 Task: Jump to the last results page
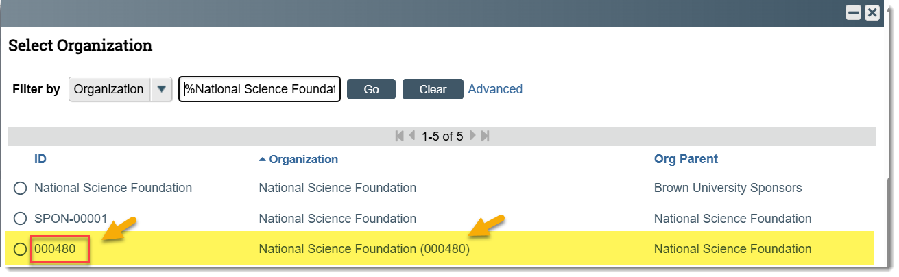[x=485, y=136]
